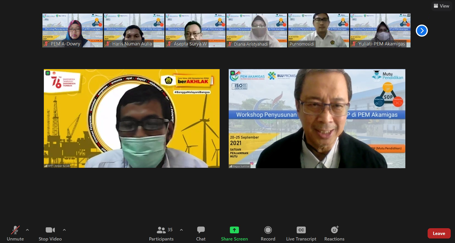
Task: Open video options arrow next to Stop Video
Action: click(x=64, y=230)
